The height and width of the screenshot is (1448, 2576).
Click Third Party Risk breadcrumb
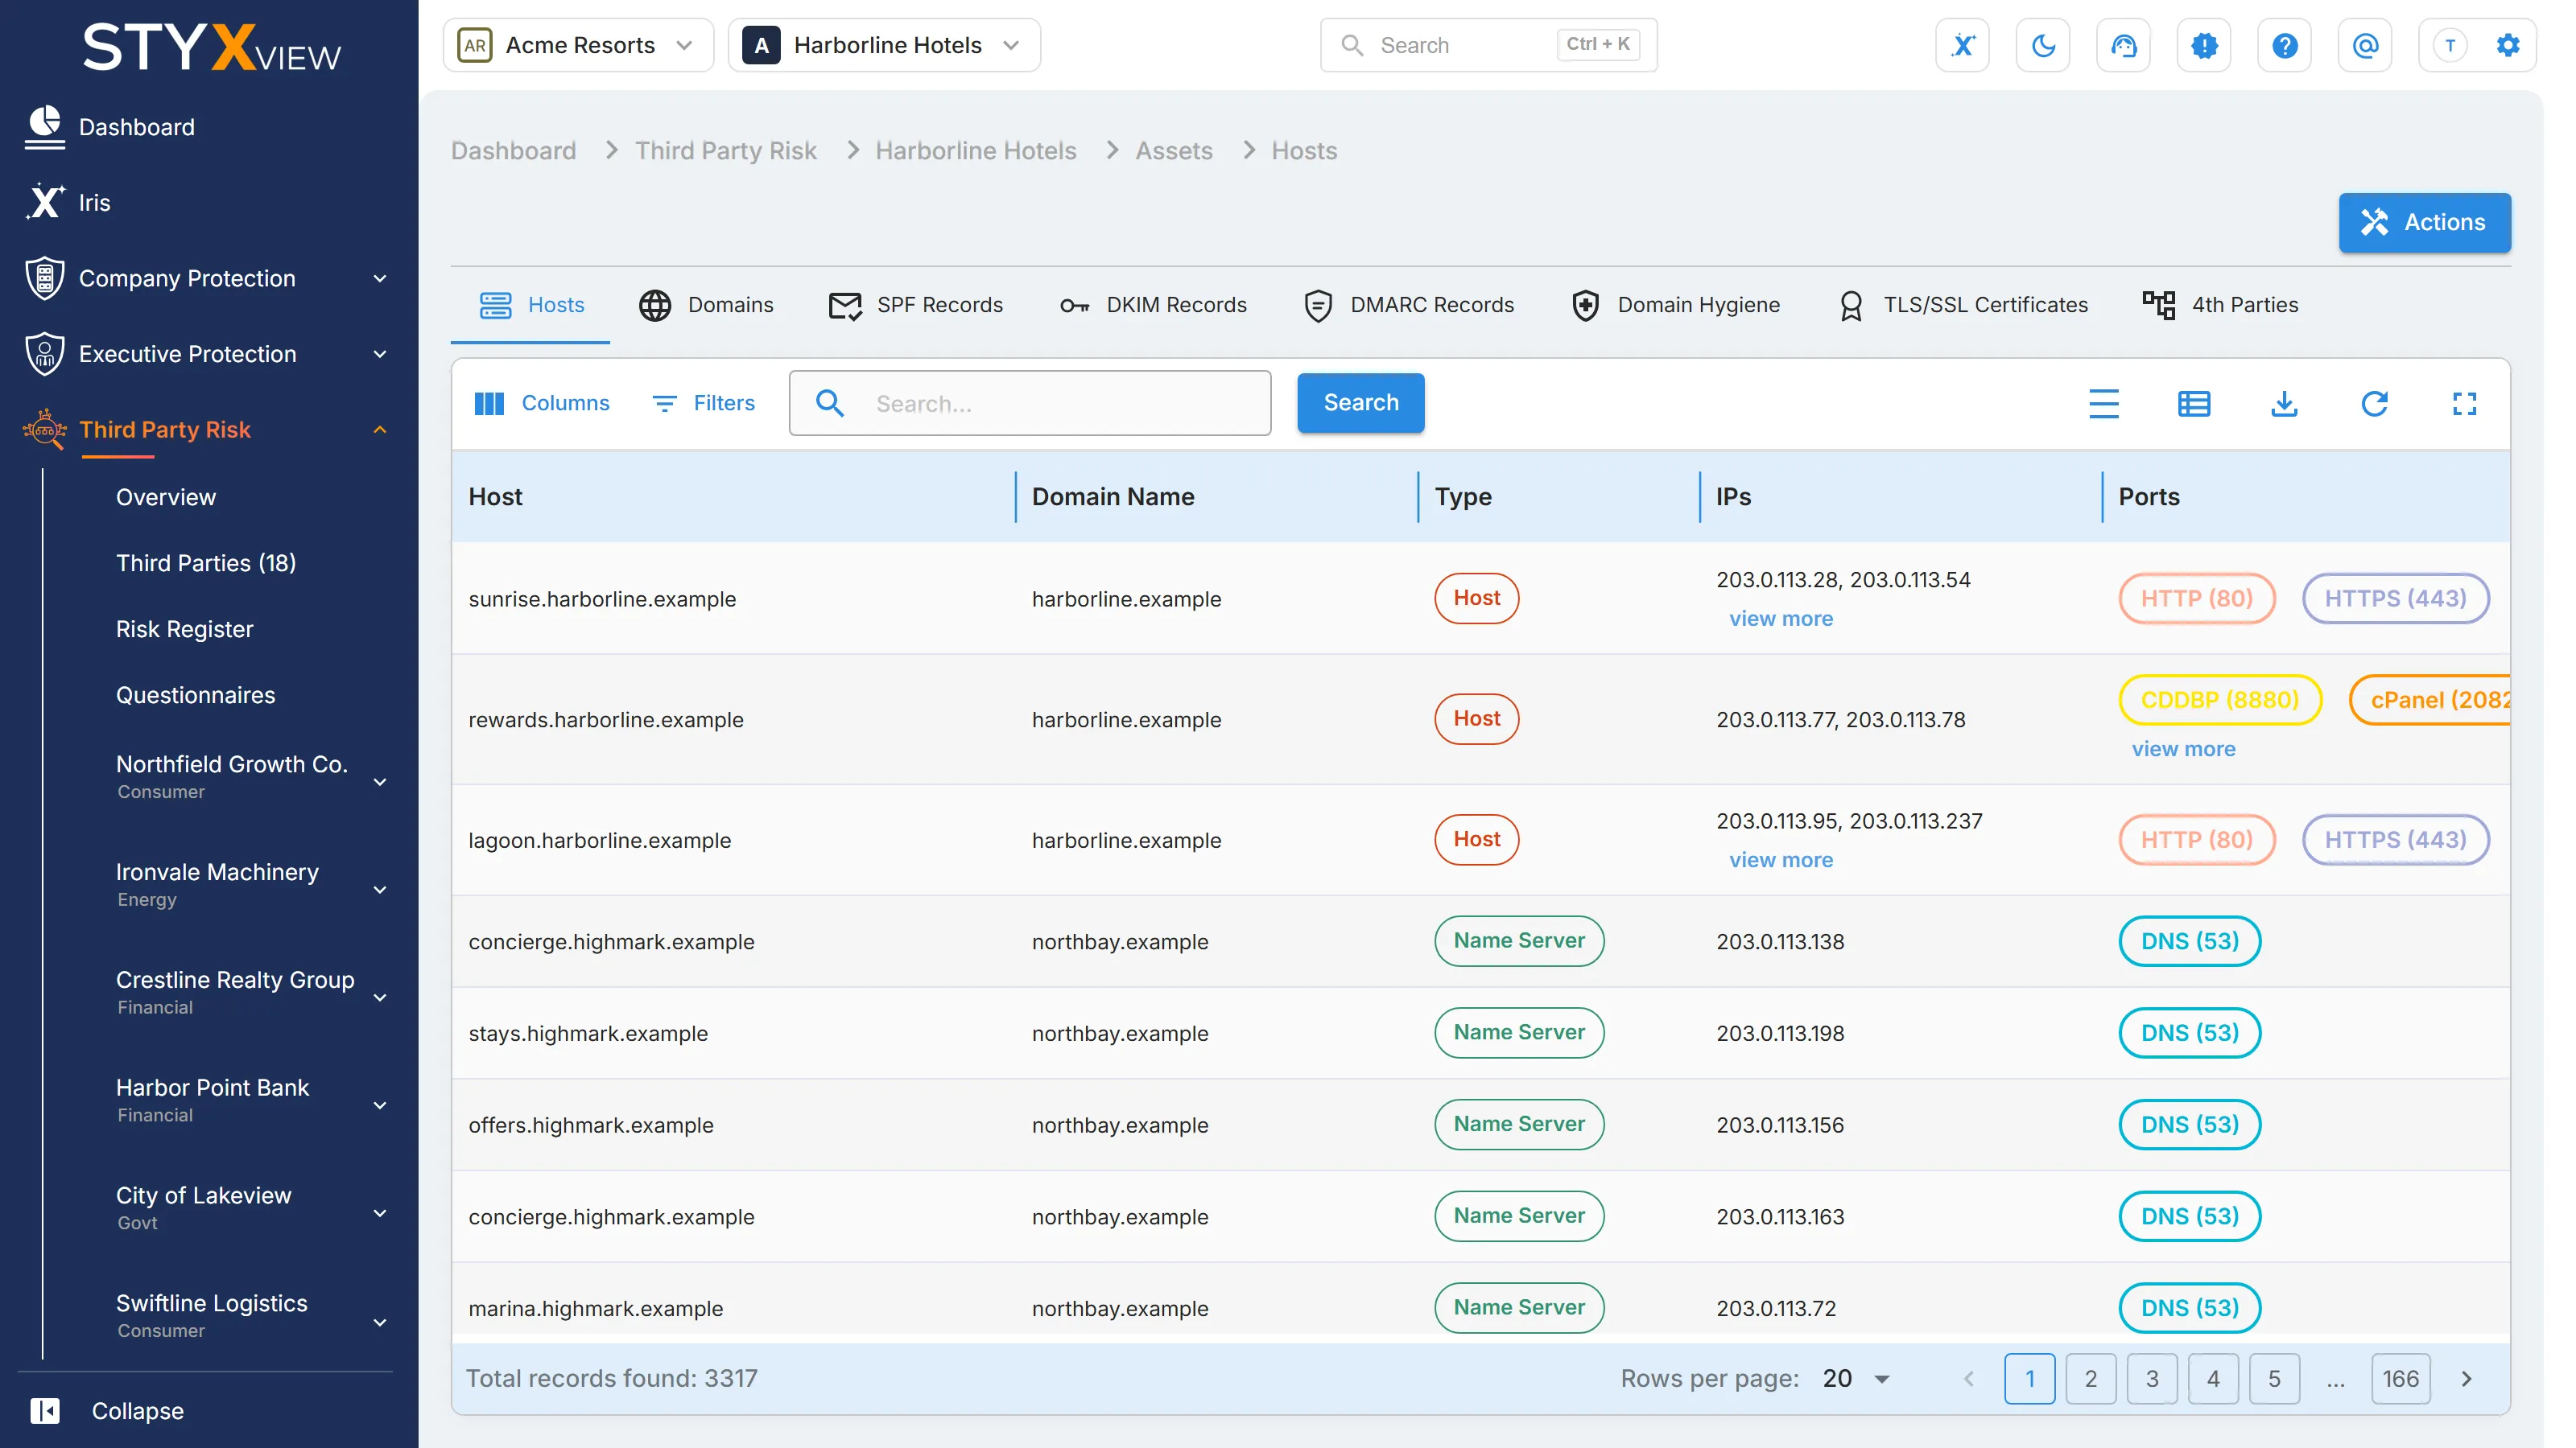coord(725,150)
